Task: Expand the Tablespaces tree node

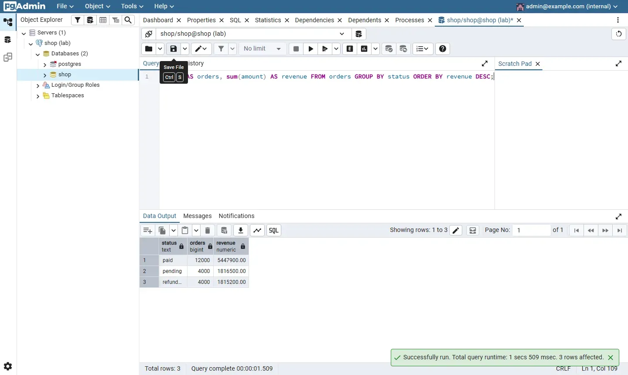Action: click(38, 96)
